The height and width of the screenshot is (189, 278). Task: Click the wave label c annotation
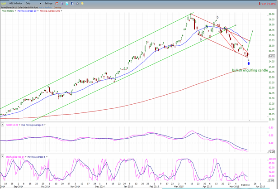coord(248,60)
